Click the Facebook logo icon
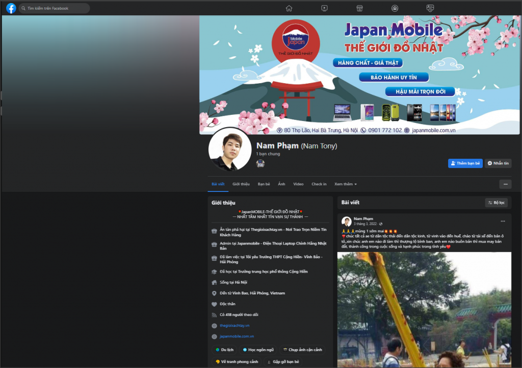Screen dimensions: 522x368 pos(11,8)
